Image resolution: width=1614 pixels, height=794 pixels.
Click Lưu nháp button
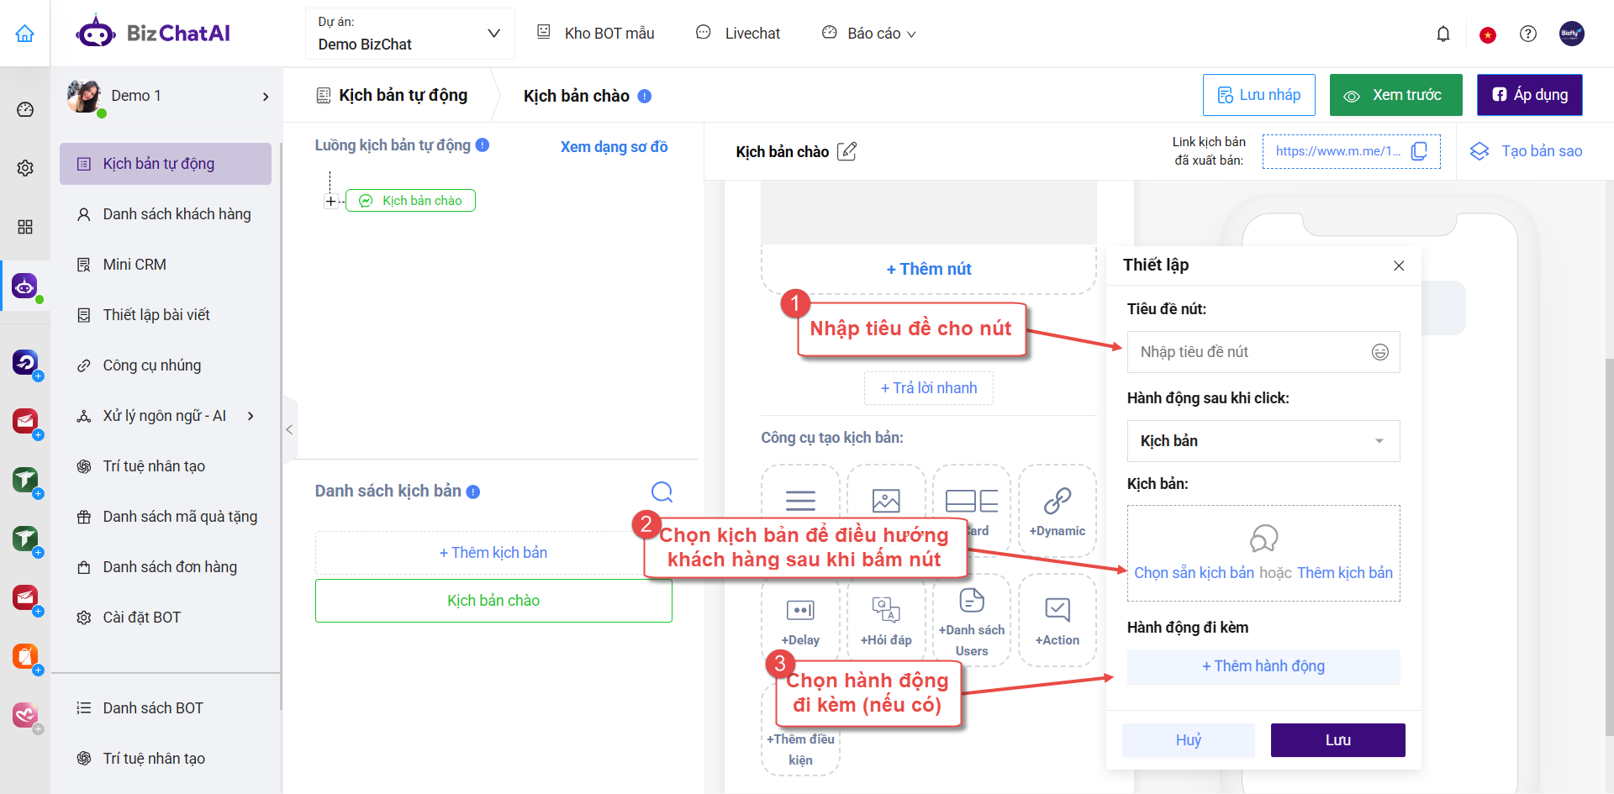pos(1259,95)
